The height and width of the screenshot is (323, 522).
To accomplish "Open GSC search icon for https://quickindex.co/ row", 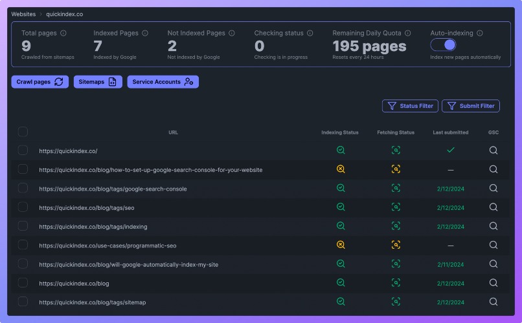I will coord(494,151).
